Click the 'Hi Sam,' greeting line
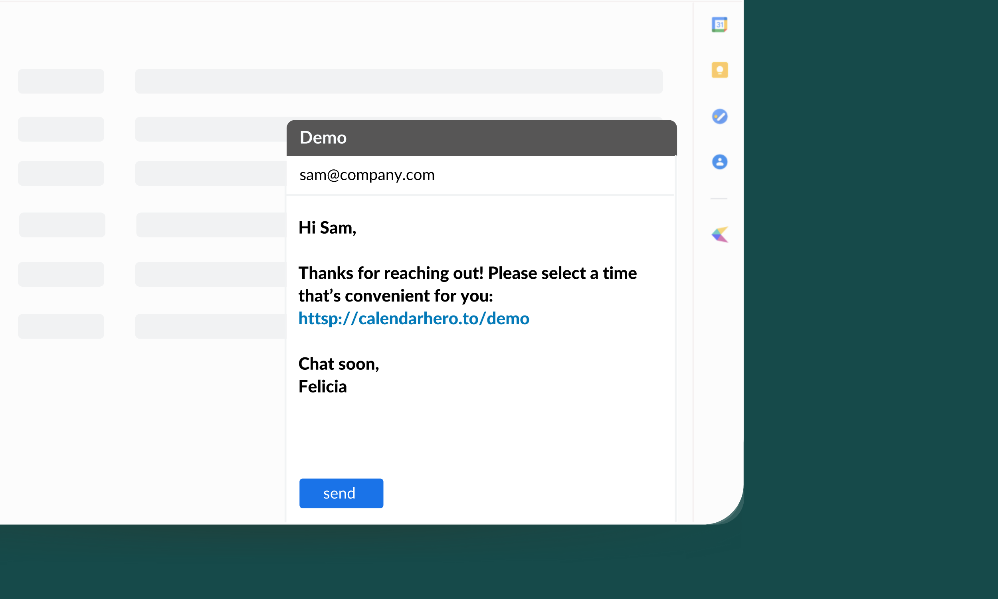Screen dimensions: 998x599 point(327,228)
